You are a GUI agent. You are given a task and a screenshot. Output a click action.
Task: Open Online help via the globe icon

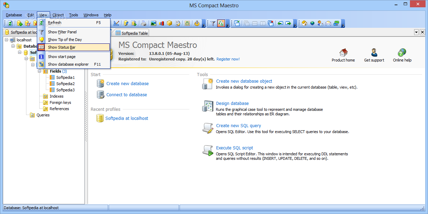tap(402, 52)
